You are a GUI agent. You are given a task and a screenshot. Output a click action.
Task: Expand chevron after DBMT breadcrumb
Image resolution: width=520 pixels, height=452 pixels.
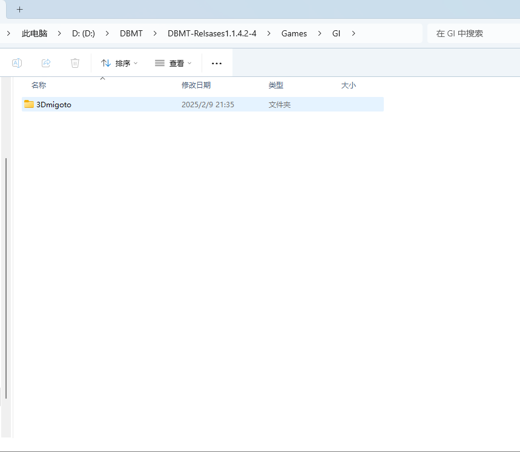pos(155,33)
